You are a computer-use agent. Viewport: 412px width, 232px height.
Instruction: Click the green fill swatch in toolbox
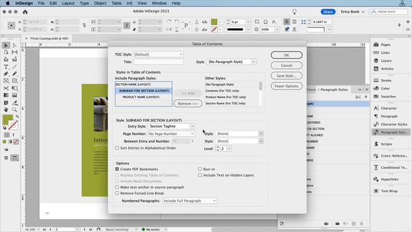[7, 120]
